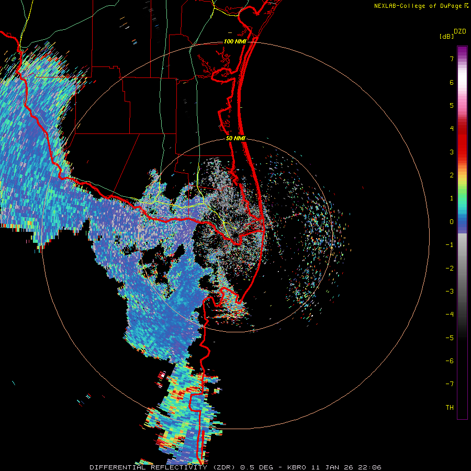Click the 6 value on color scale
This screenshot has width=471, height=471.
[x=452, y=82]
